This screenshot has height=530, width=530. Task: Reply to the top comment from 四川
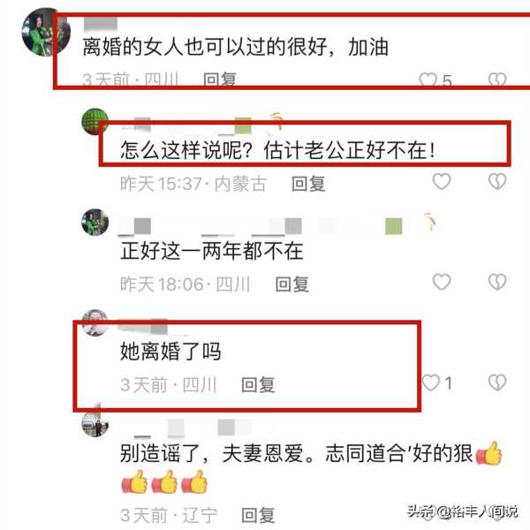(219, 79)
